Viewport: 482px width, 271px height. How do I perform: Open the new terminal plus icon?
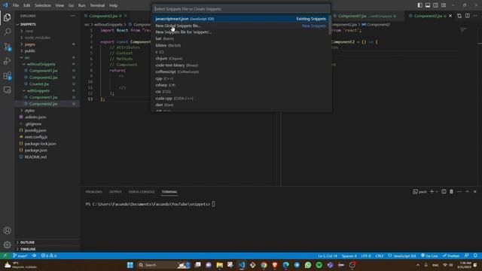tap(432, 191)
